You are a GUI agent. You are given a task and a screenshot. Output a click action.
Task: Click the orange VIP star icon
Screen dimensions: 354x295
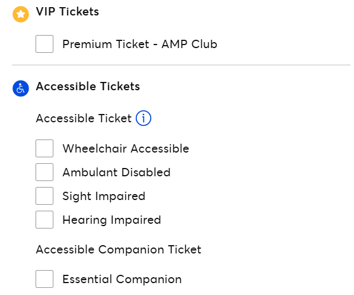coord(21,14)
